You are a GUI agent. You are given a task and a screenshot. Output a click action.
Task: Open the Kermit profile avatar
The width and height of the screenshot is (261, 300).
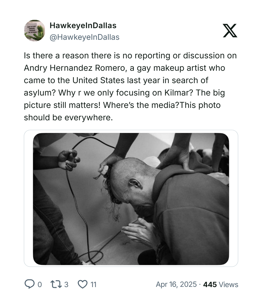pos(35,31)
